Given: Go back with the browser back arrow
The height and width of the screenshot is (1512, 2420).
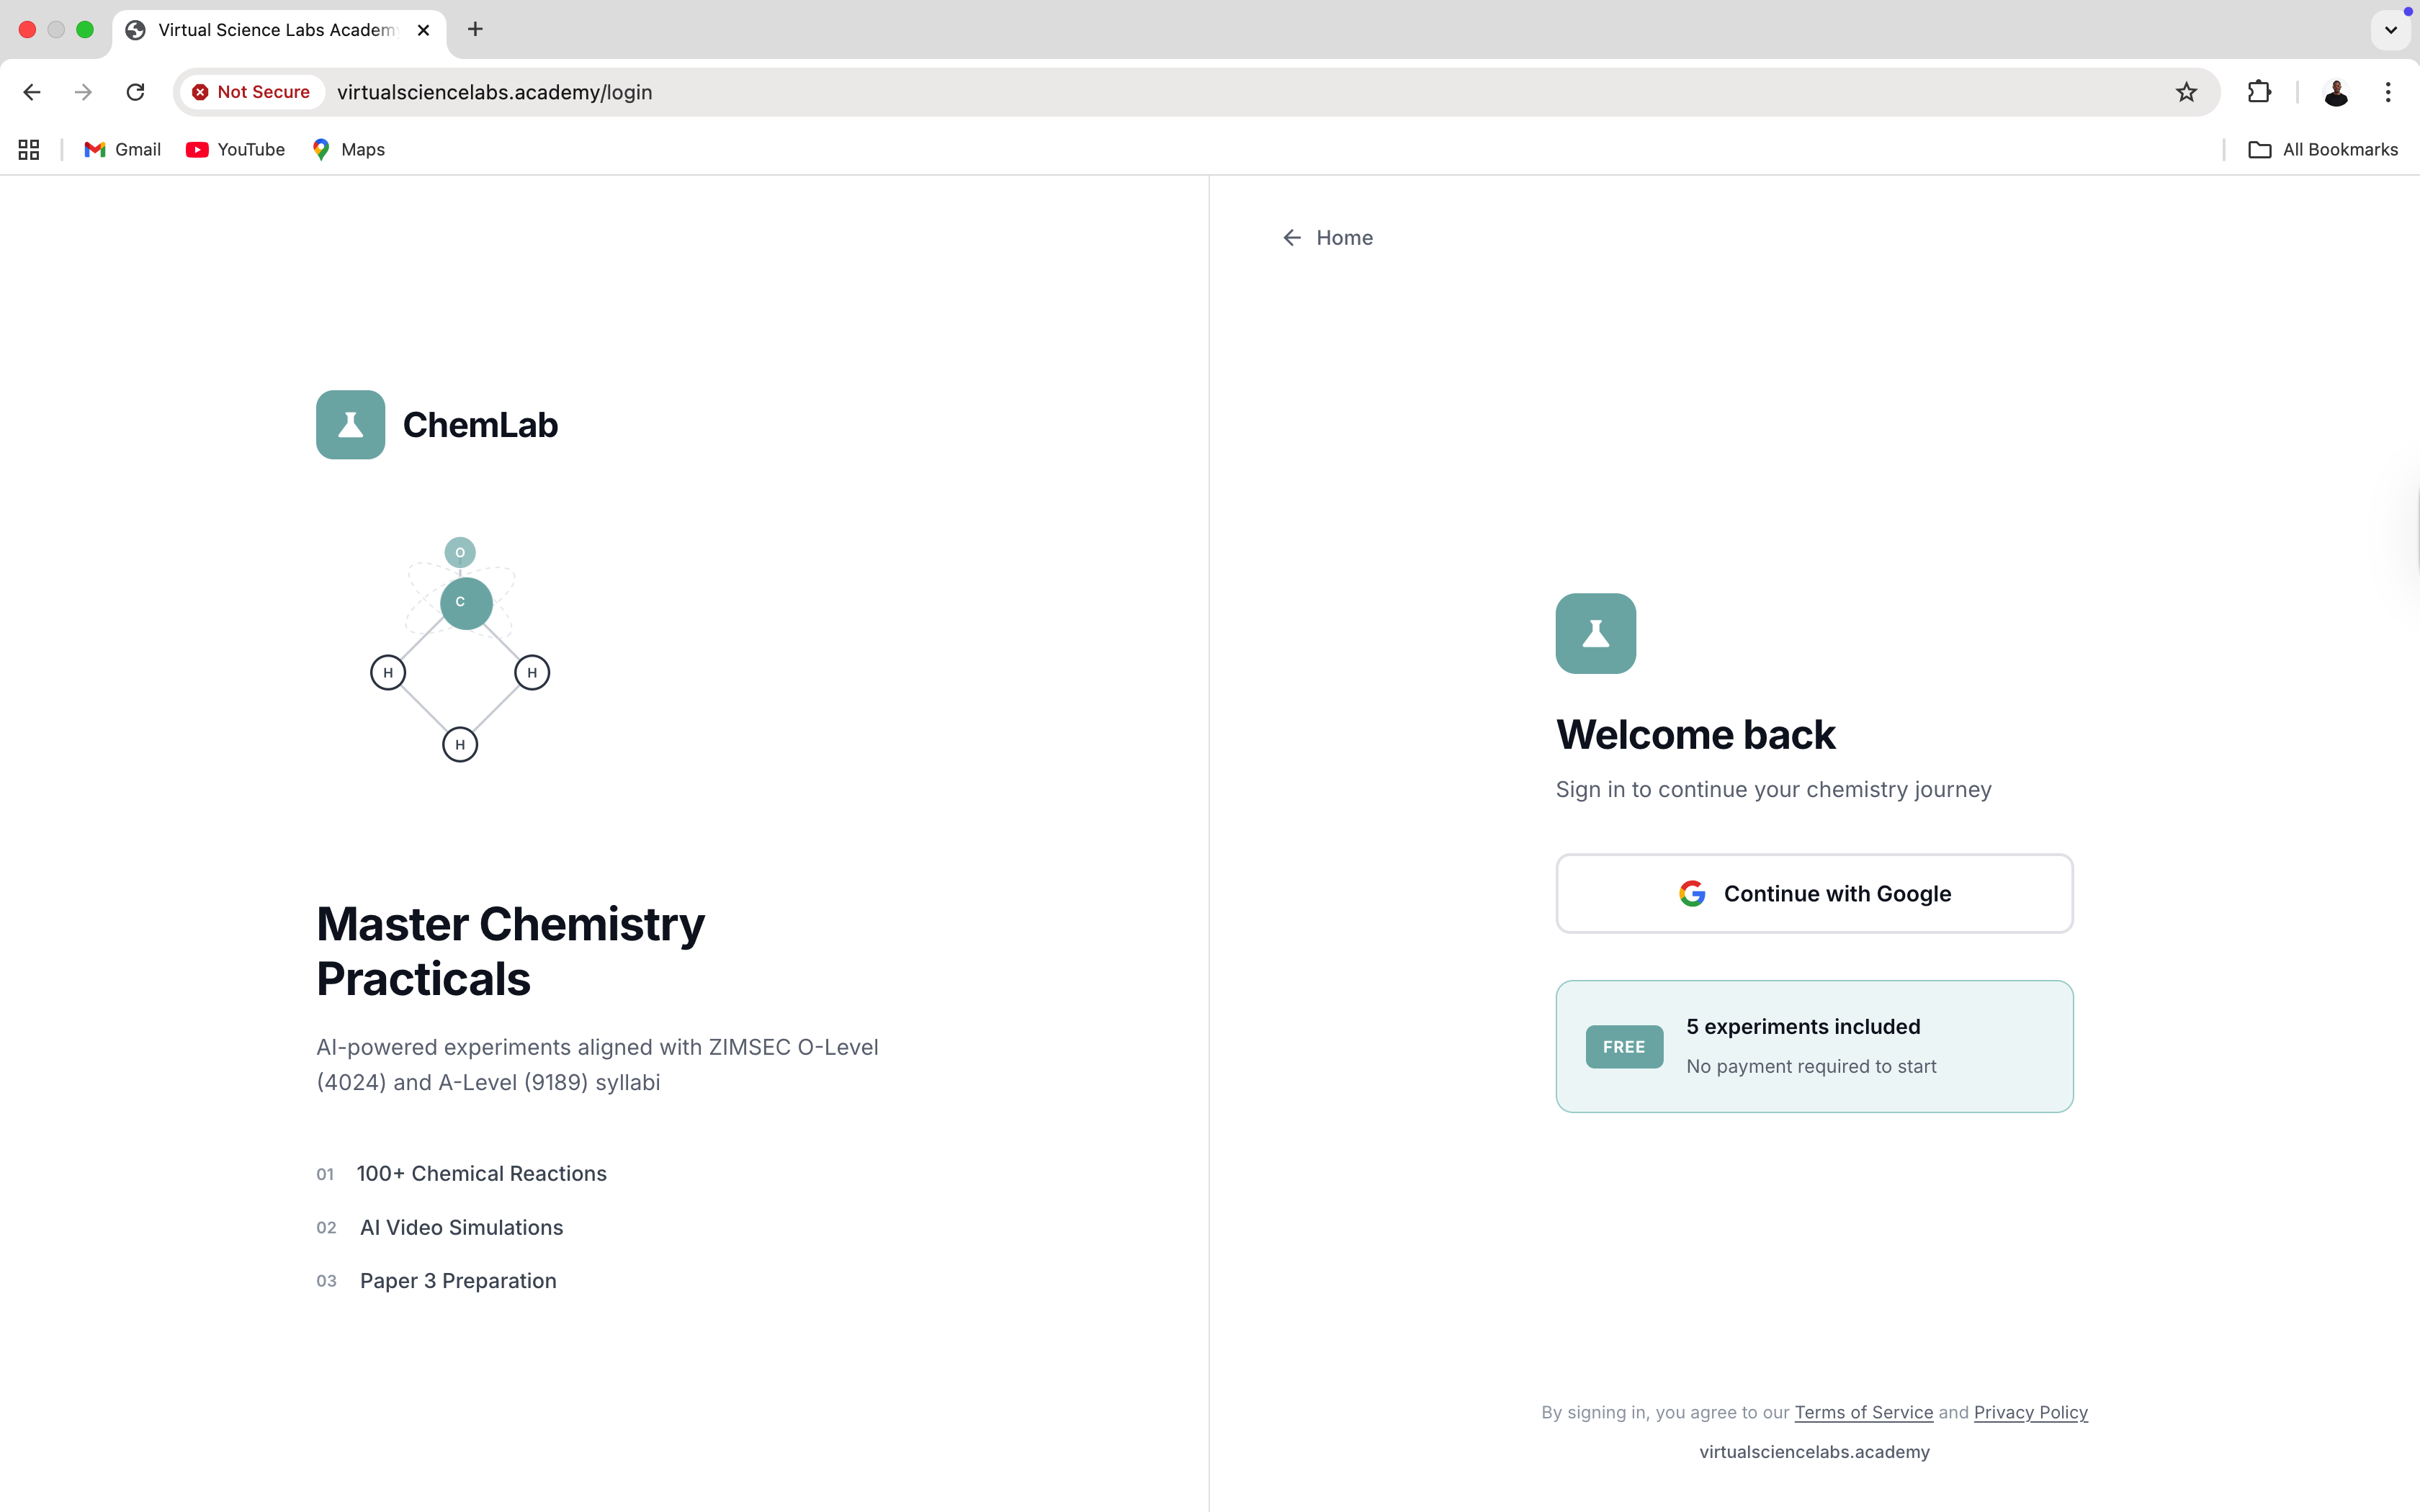Looking at the screenshot, I should tap(32, 92).
